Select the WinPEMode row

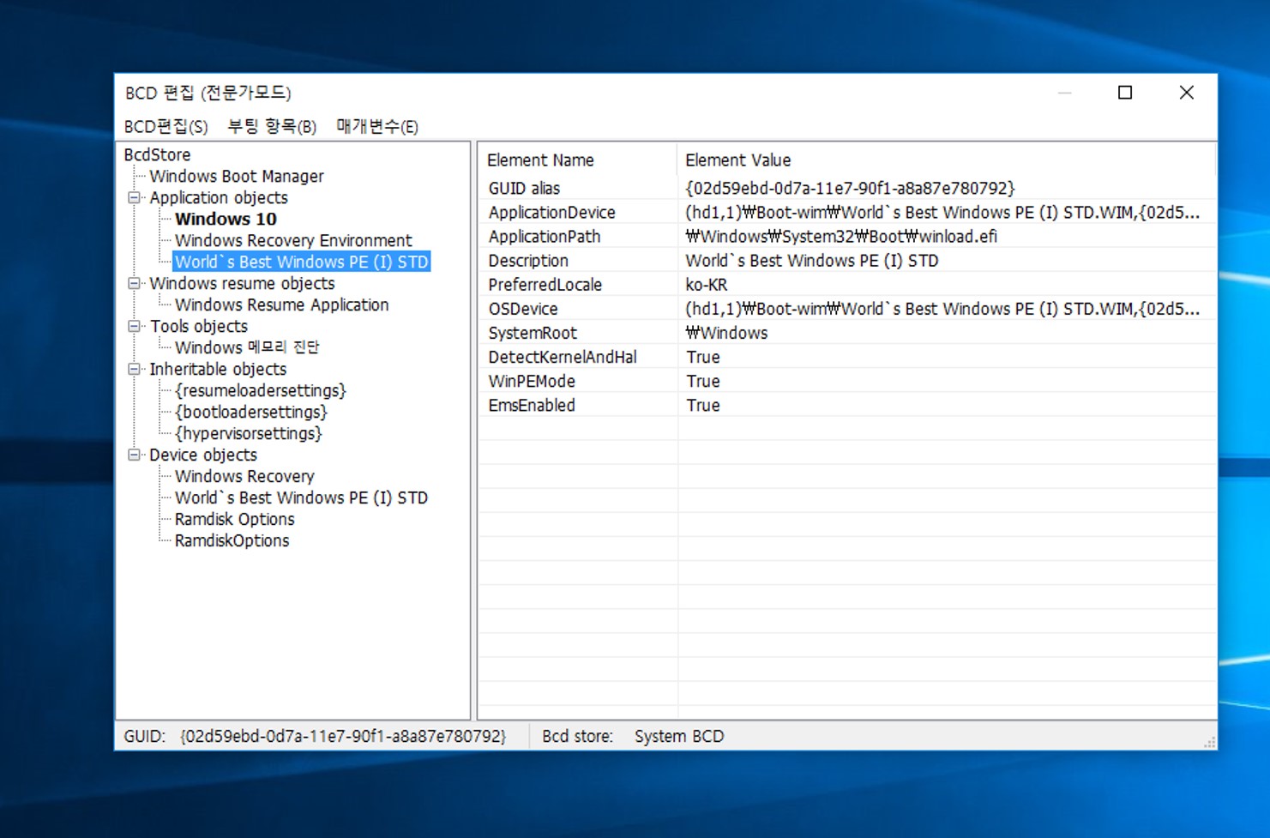coord(846,381)
